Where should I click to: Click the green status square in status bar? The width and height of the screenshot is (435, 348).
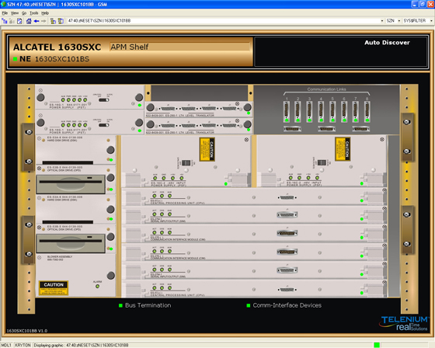click(377, 345)
